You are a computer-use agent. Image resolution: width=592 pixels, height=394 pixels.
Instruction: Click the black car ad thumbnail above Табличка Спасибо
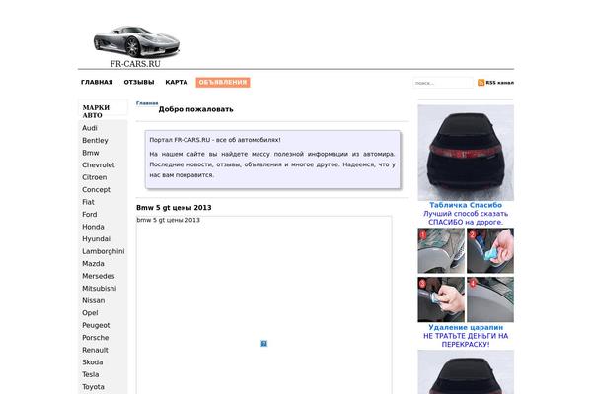(466, 153)
